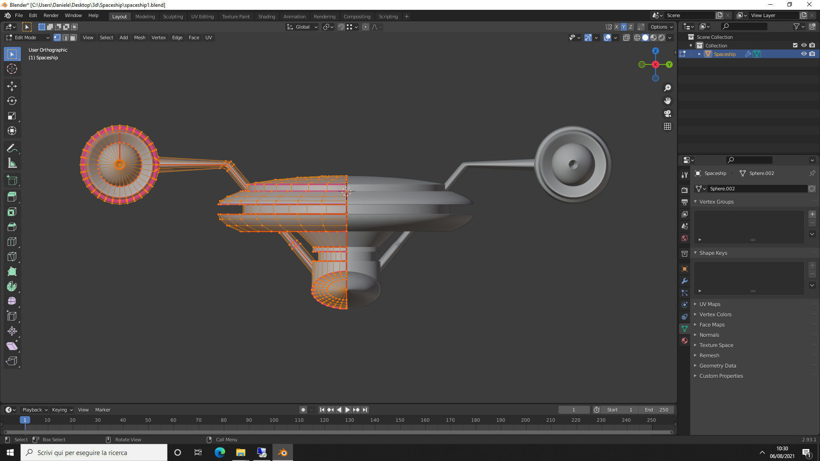Switch to the UV Editing workspace tab

point(202,17)
